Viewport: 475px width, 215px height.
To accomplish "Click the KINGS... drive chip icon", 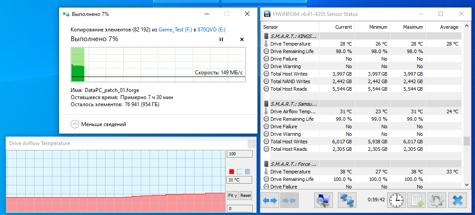I will pyautogui.click(x=266, y=36).
